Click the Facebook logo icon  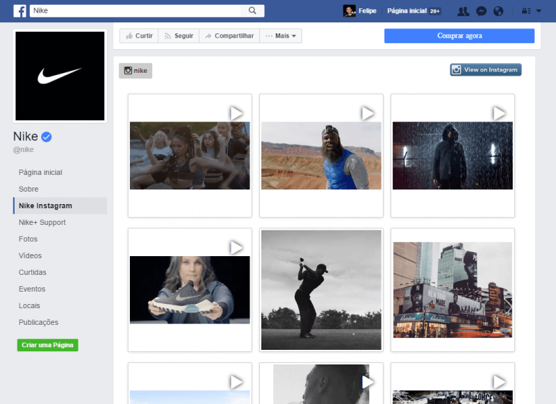[20, 11]
